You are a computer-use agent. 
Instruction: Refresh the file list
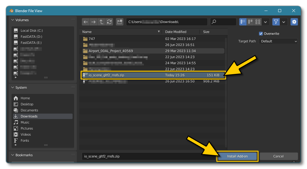(x=109, y=22)
